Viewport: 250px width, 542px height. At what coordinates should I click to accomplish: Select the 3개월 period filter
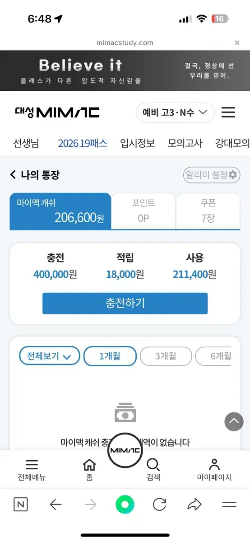166,356
